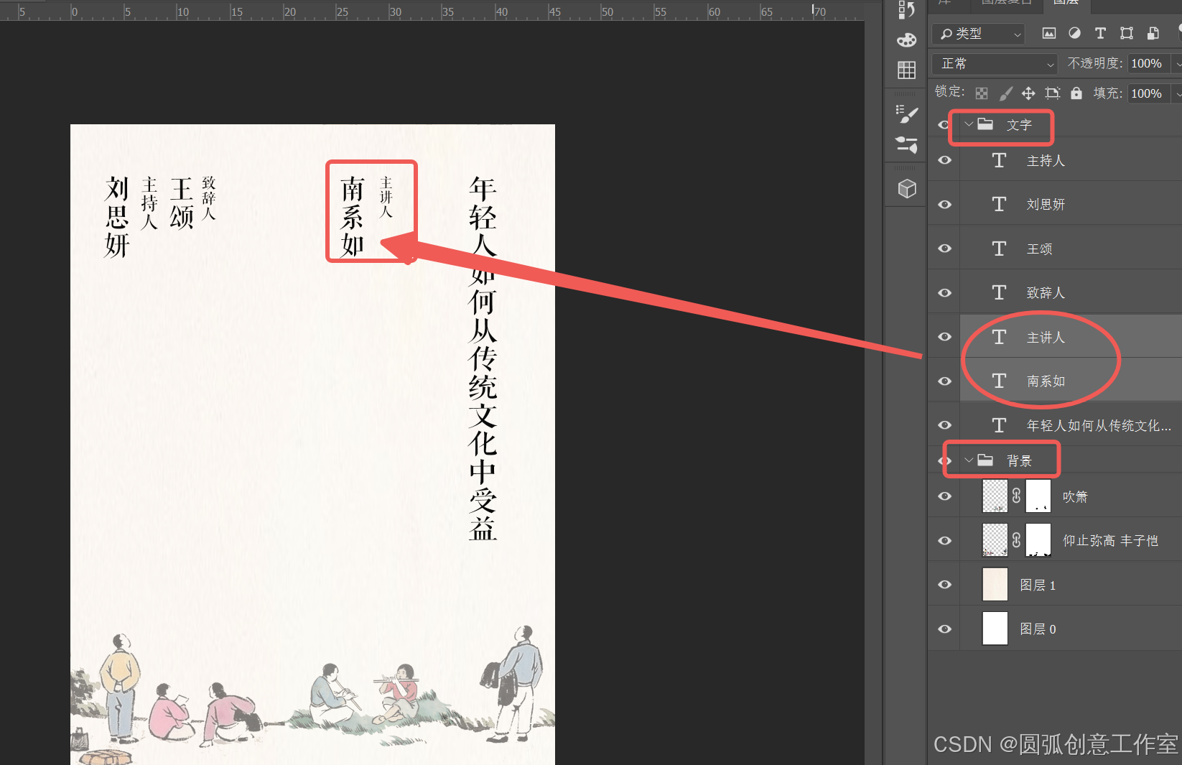The width and height of the screenshot is (1182, 765).
Task: Click the prevent artboard auto-nesting lock icon
Action: pyautogui.click(x=1053, y=93)
